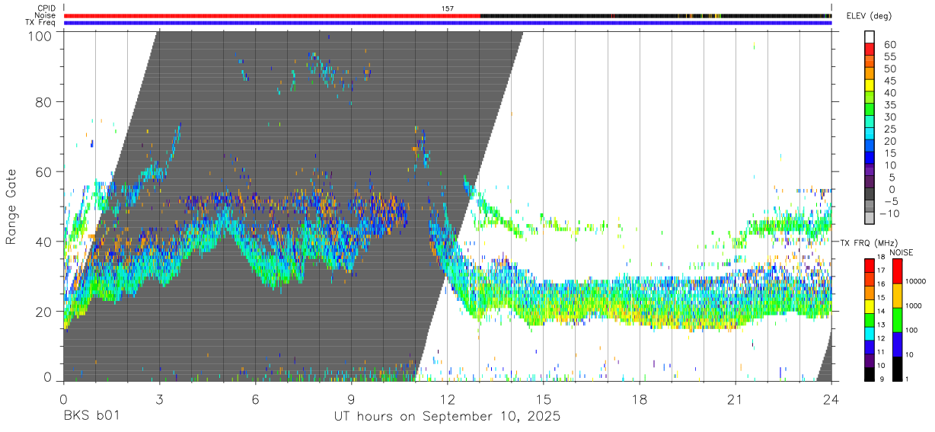The image size is (935, 432).
Task: Click the frequency colorbar value 9
Action: [882, 379]
